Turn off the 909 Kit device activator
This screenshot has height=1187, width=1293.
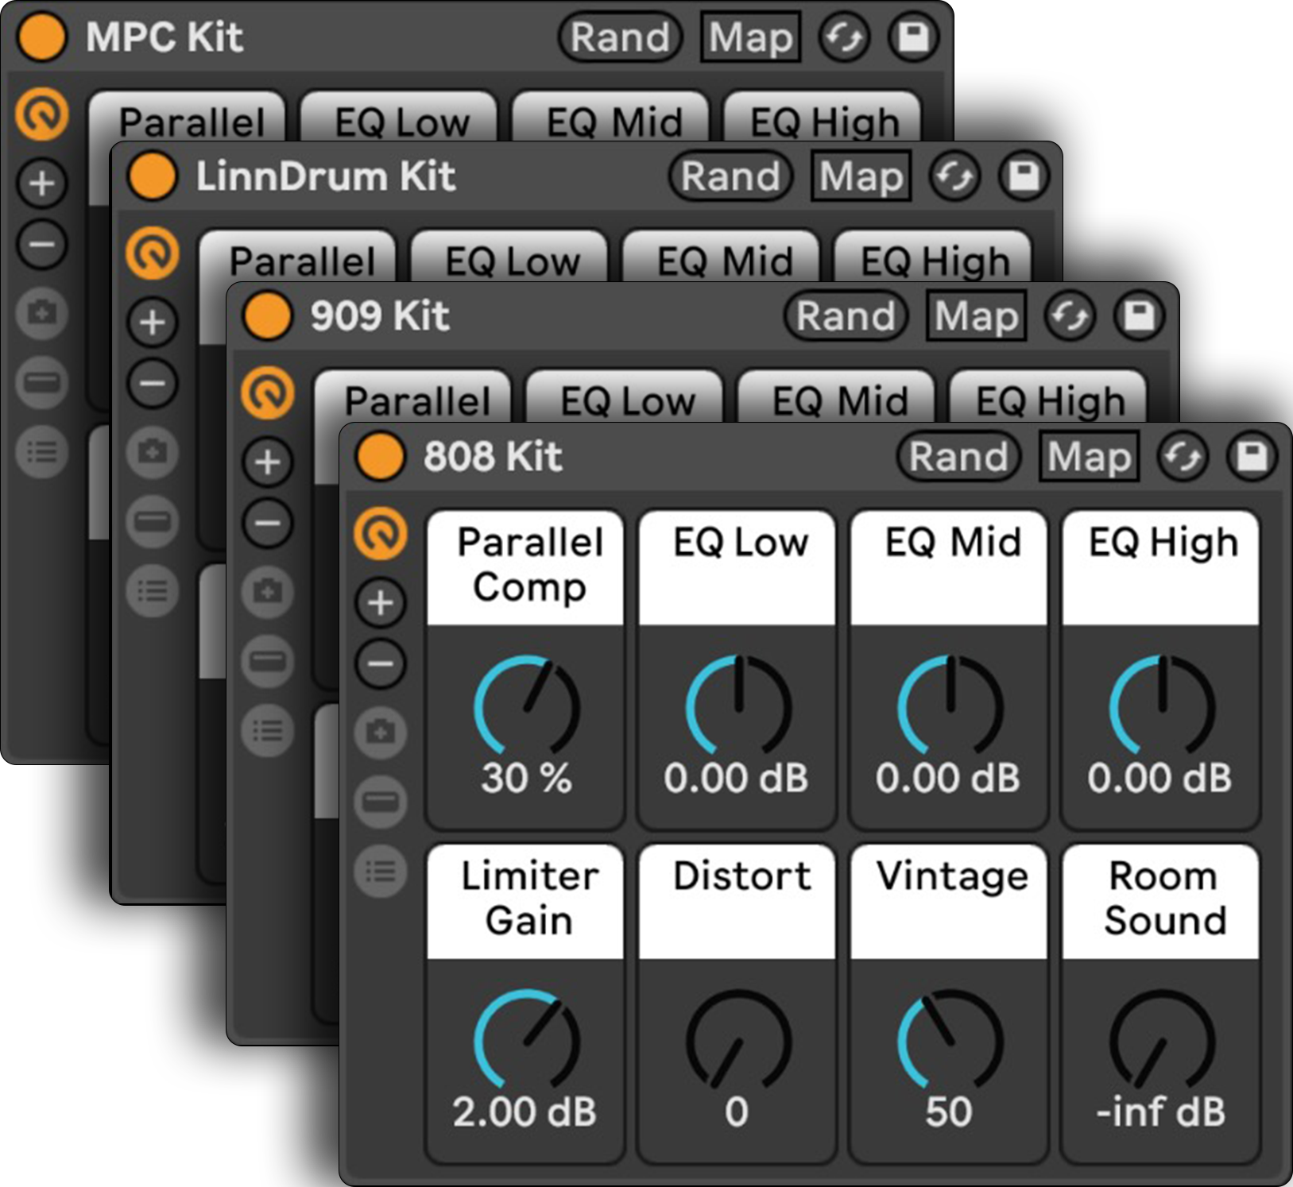pos(267,315)
